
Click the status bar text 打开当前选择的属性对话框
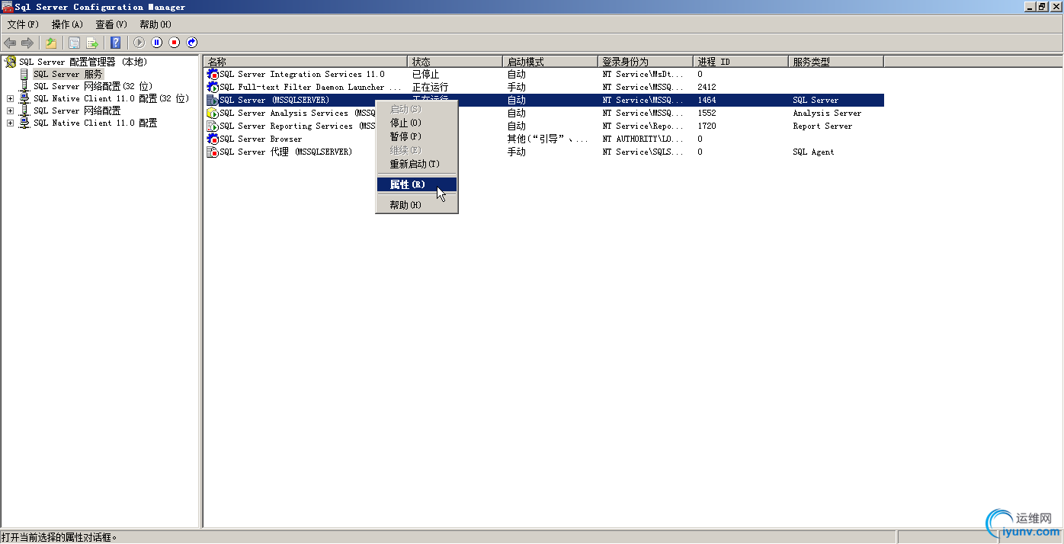coord(59,537)
